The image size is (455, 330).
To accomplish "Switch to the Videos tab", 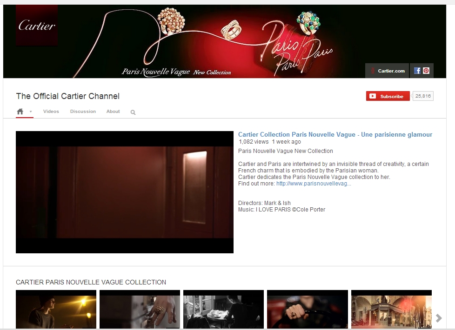I will pyautogui.click(x=51, y=112).
